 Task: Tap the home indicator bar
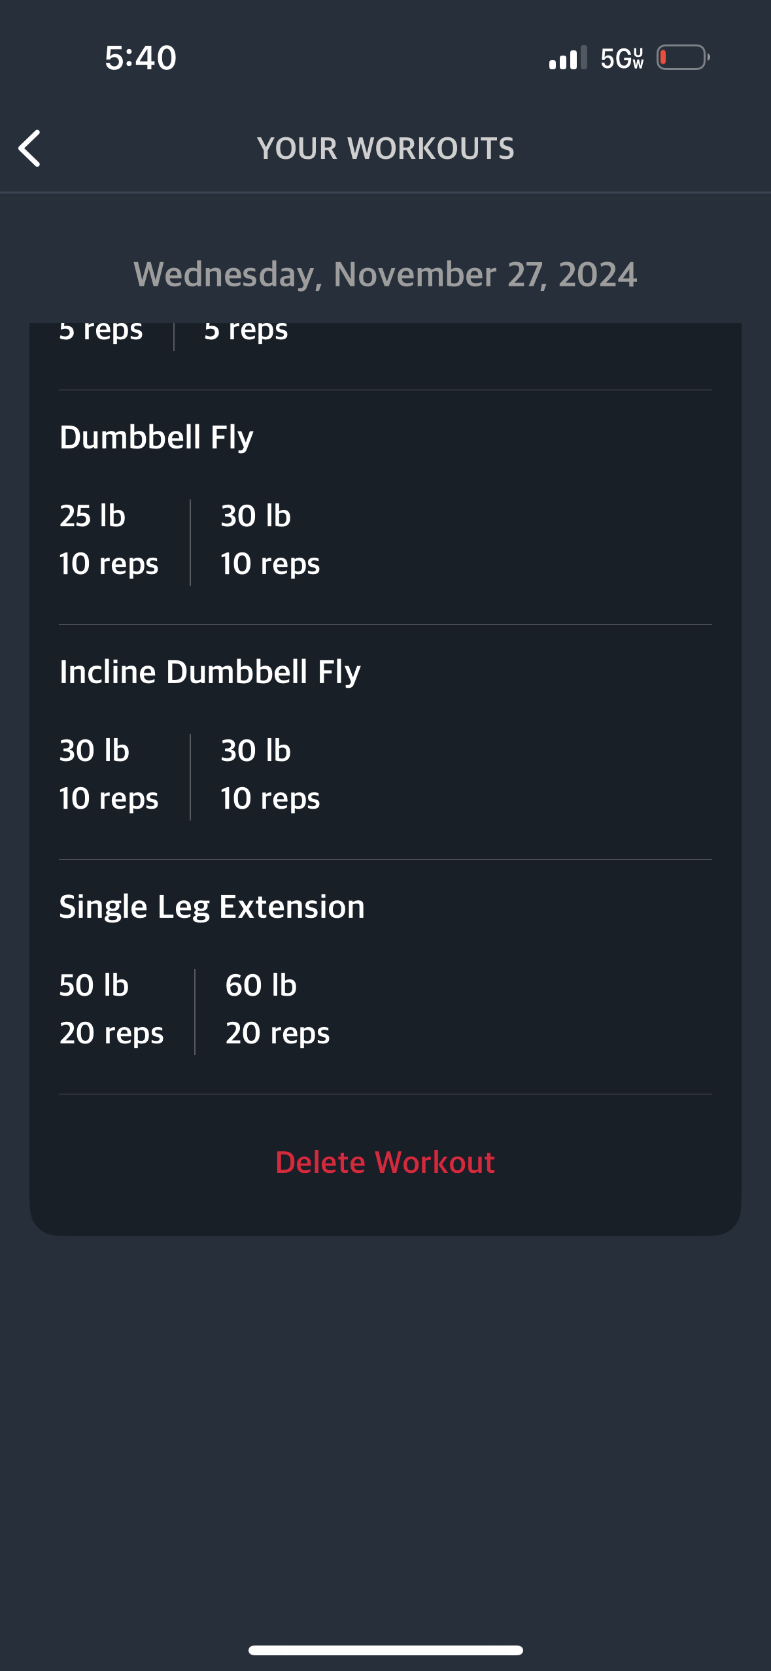coord(385,1650)
